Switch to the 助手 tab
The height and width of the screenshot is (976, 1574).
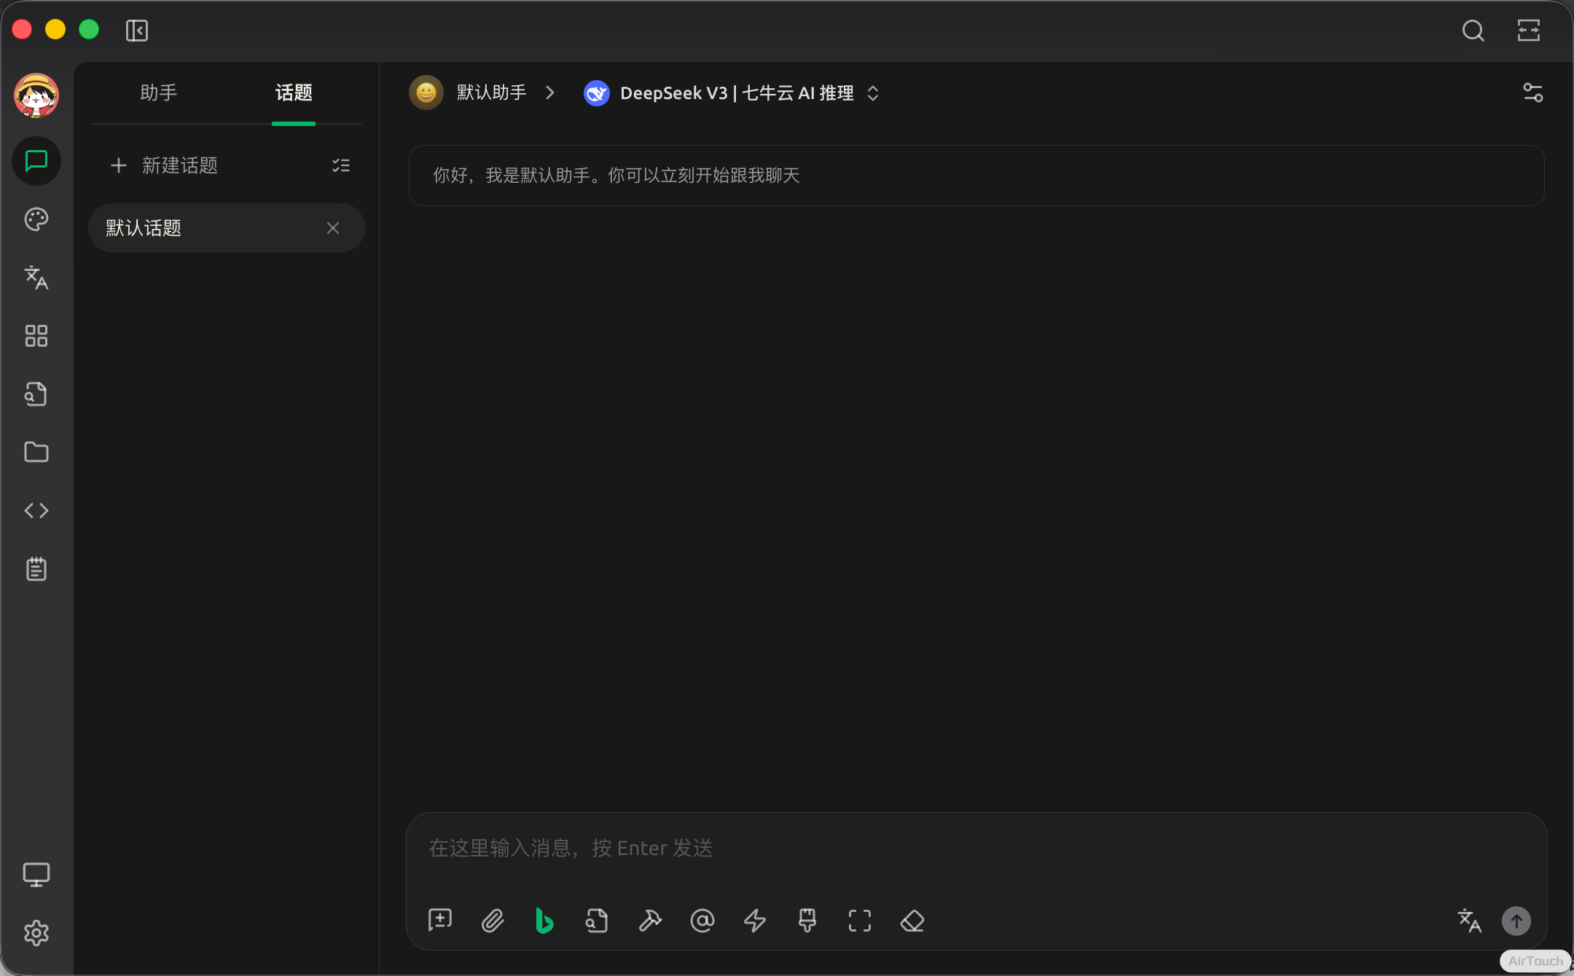pyautogui.click(x=158, y=93)
